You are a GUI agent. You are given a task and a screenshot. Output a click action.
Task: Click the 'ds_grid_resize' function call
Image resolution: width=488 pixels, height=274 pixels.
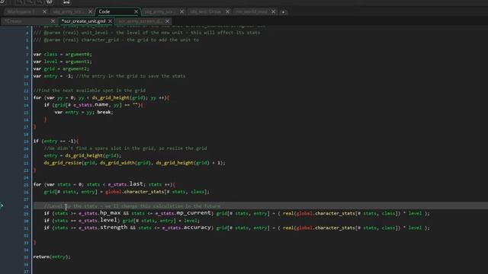point(63,163)
